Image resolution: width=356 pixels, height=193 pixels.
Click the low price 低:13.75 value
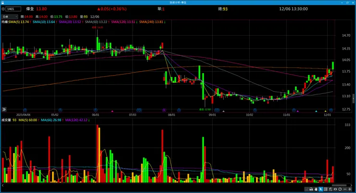(56, 17)
